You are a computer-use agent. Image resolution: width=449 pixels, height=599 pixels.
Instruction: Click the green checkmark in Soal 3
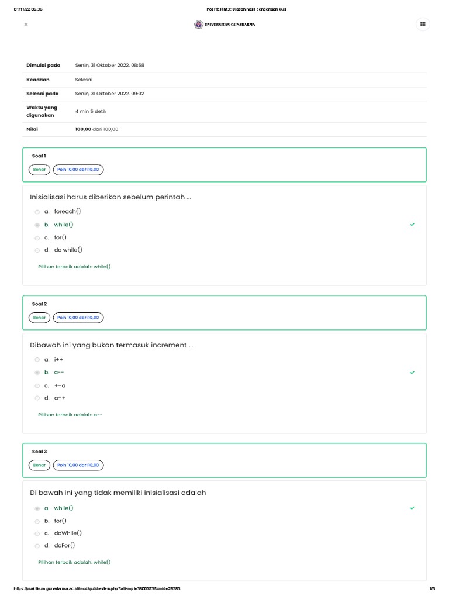click(x=412, y=508)
